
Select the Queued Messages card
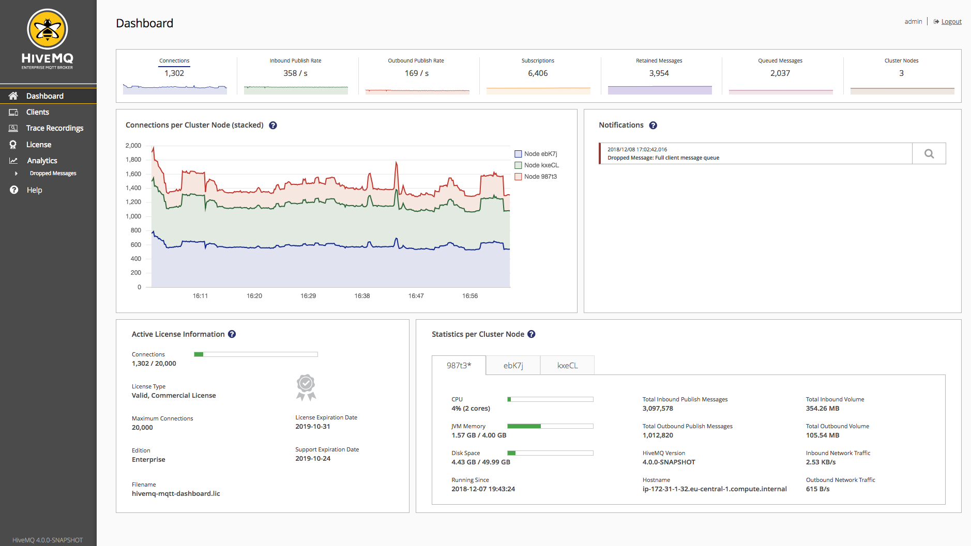(781, 75)
